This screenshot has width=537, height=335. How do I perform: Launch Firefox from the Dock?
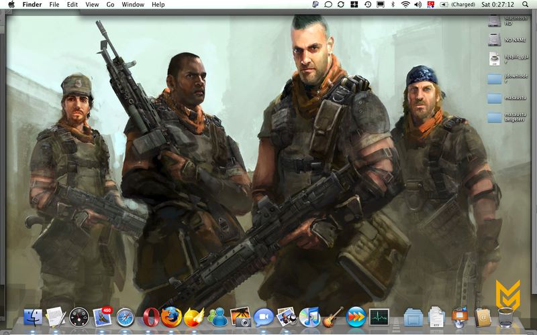pyautogui.click(x=171, y=317)
